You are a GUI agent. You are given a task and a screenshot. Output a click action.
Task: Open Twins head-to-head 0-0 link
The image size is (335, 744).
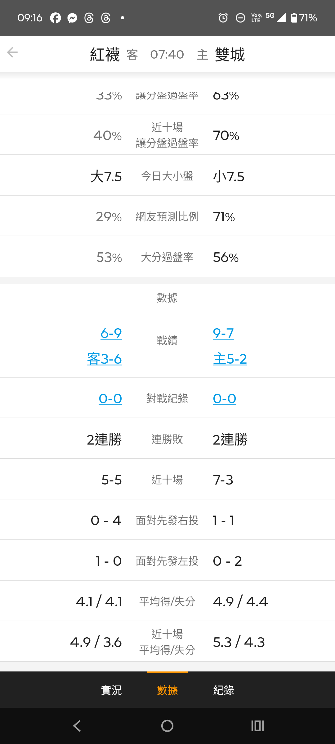pyautogui.click(x=225, y=399)
